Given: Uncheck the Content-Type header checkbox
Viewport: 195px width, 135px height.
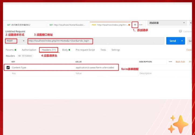Looking at the screenshot, I should (8, 67).
